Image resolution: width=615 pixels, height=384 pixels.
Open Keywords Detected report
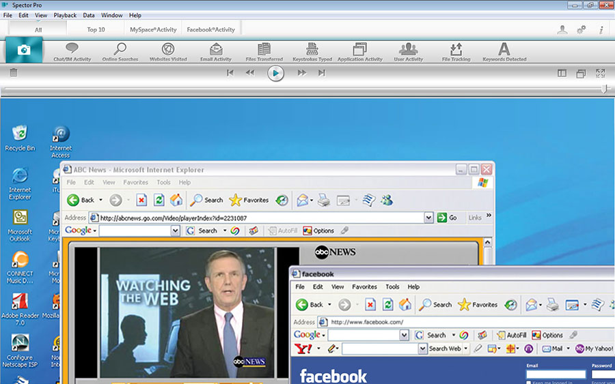[504, 52]
